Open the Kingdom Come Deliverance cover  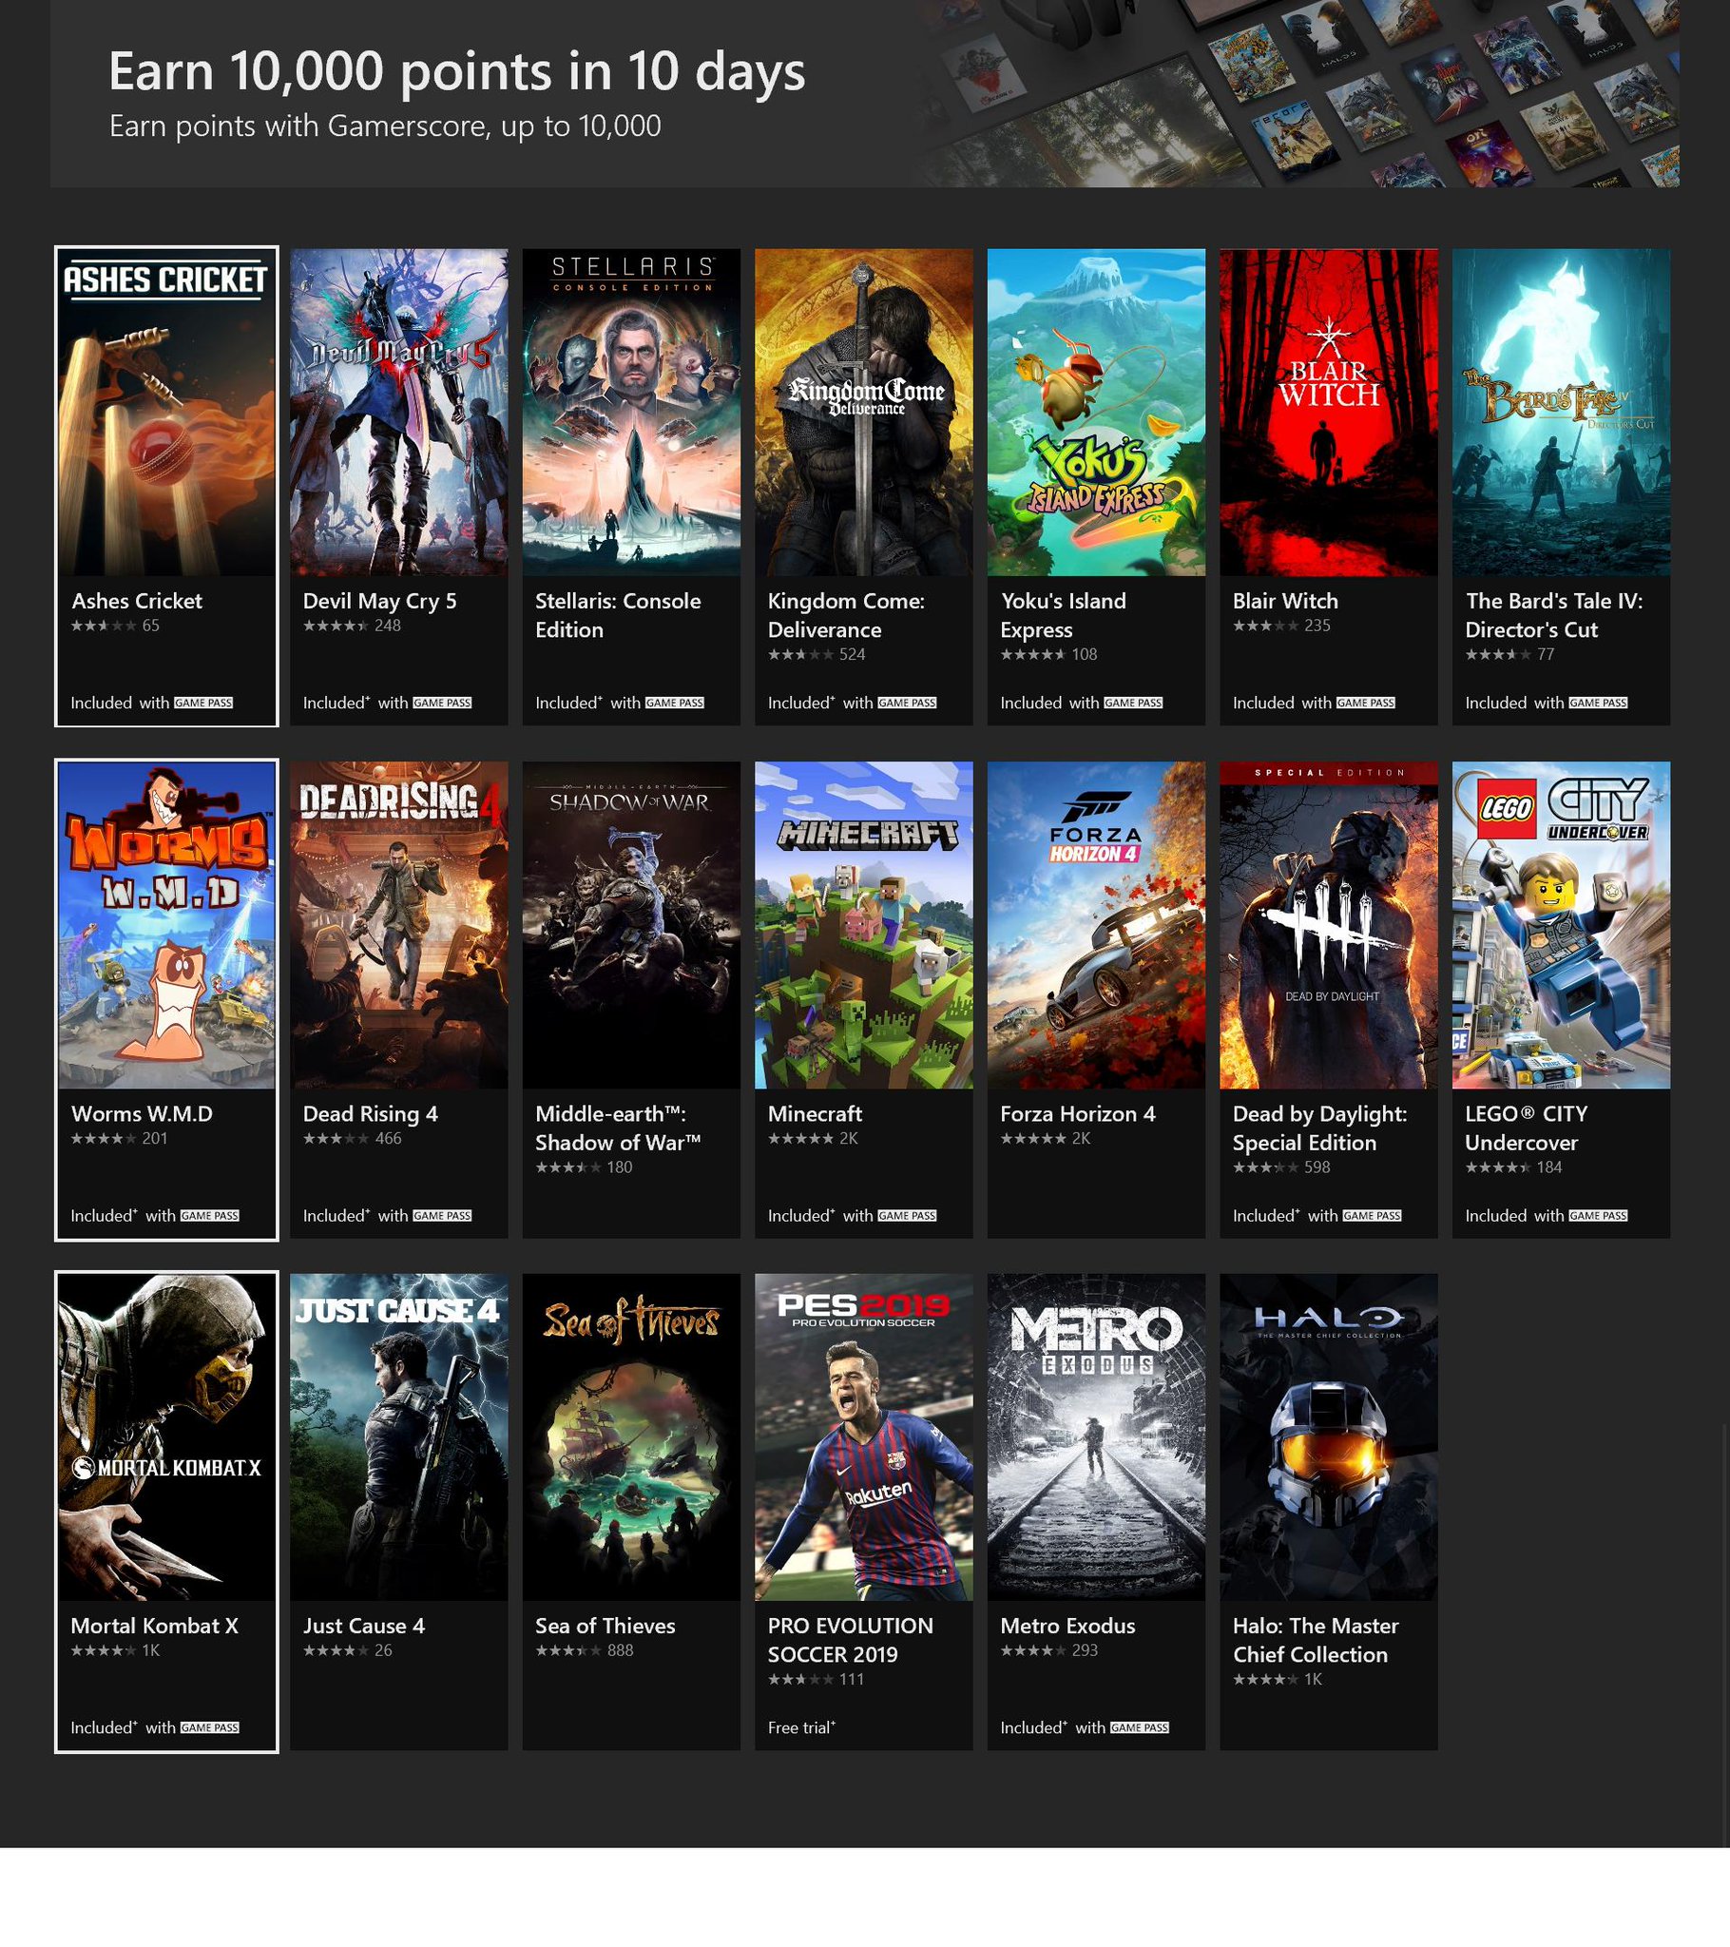click(x=864, y=413)
